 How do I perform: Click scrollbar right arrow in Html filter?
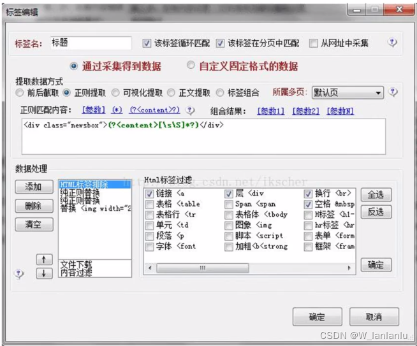point(349,268)
